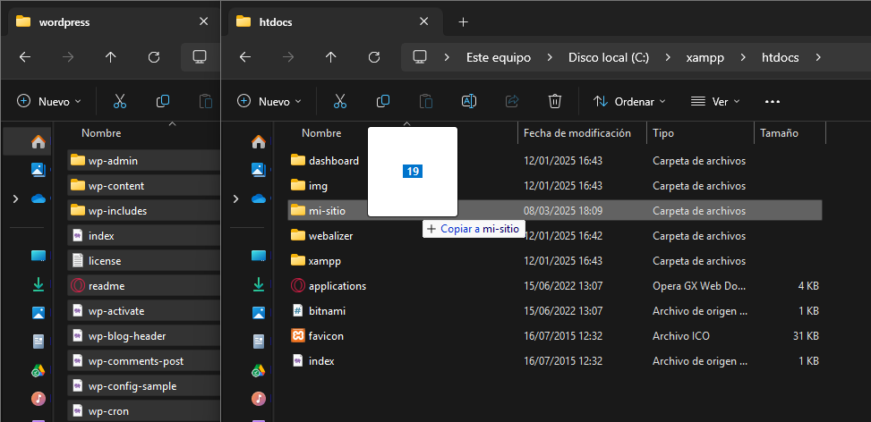Open OneDrive cloud icon in htdocs sidebar
The image size is (871, 422).
pos(259,198)
